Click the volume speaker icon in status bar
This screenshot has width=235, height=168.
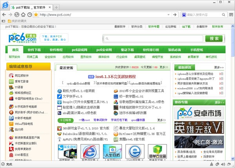pyautogui.click(x=223, y=164)
